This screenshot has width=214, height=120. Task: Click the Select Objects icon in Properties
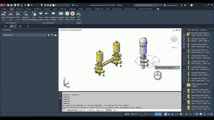(x=52, y=35)
